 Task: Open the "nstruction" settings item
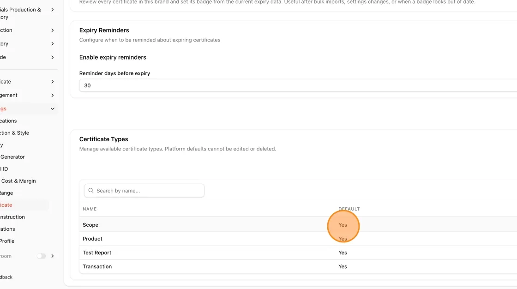click(x=12, y=217)
